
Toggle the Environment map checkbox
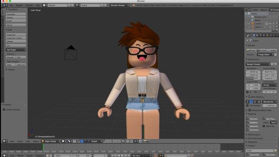247,130
